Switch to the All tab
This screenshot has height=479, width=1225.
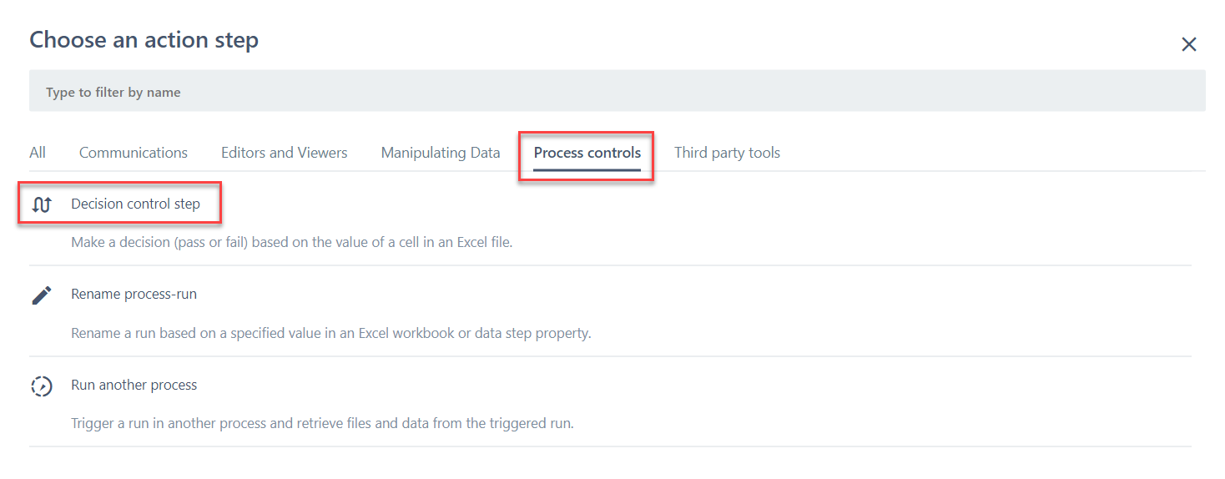click(38, 153)
